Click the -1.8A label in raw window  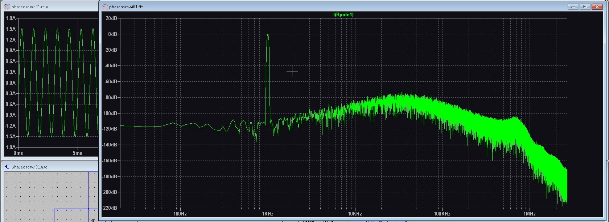[x=10, y=148]
